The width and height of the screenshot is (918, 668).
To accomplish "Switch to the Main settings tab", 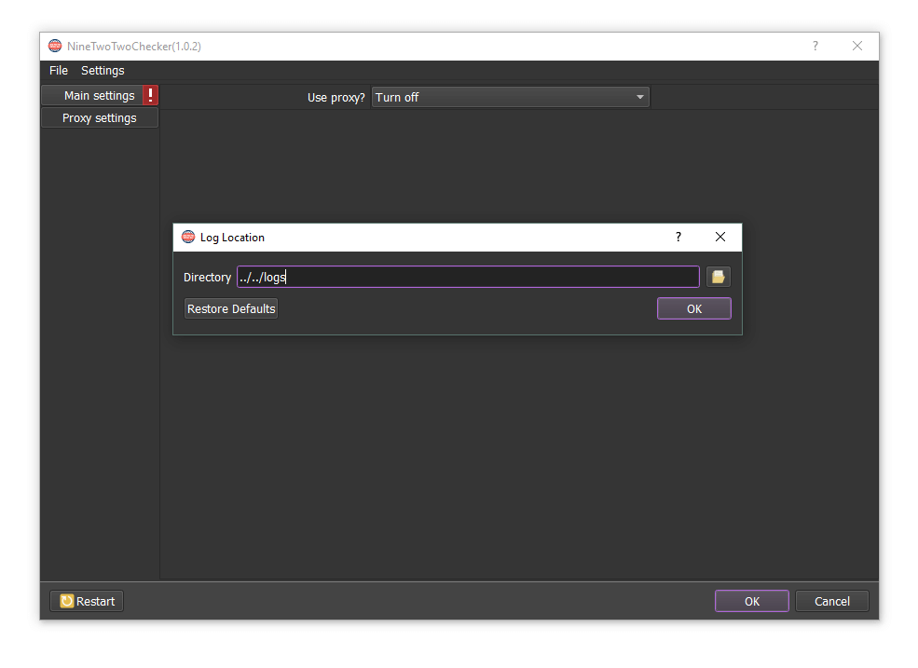I will 99,96.
